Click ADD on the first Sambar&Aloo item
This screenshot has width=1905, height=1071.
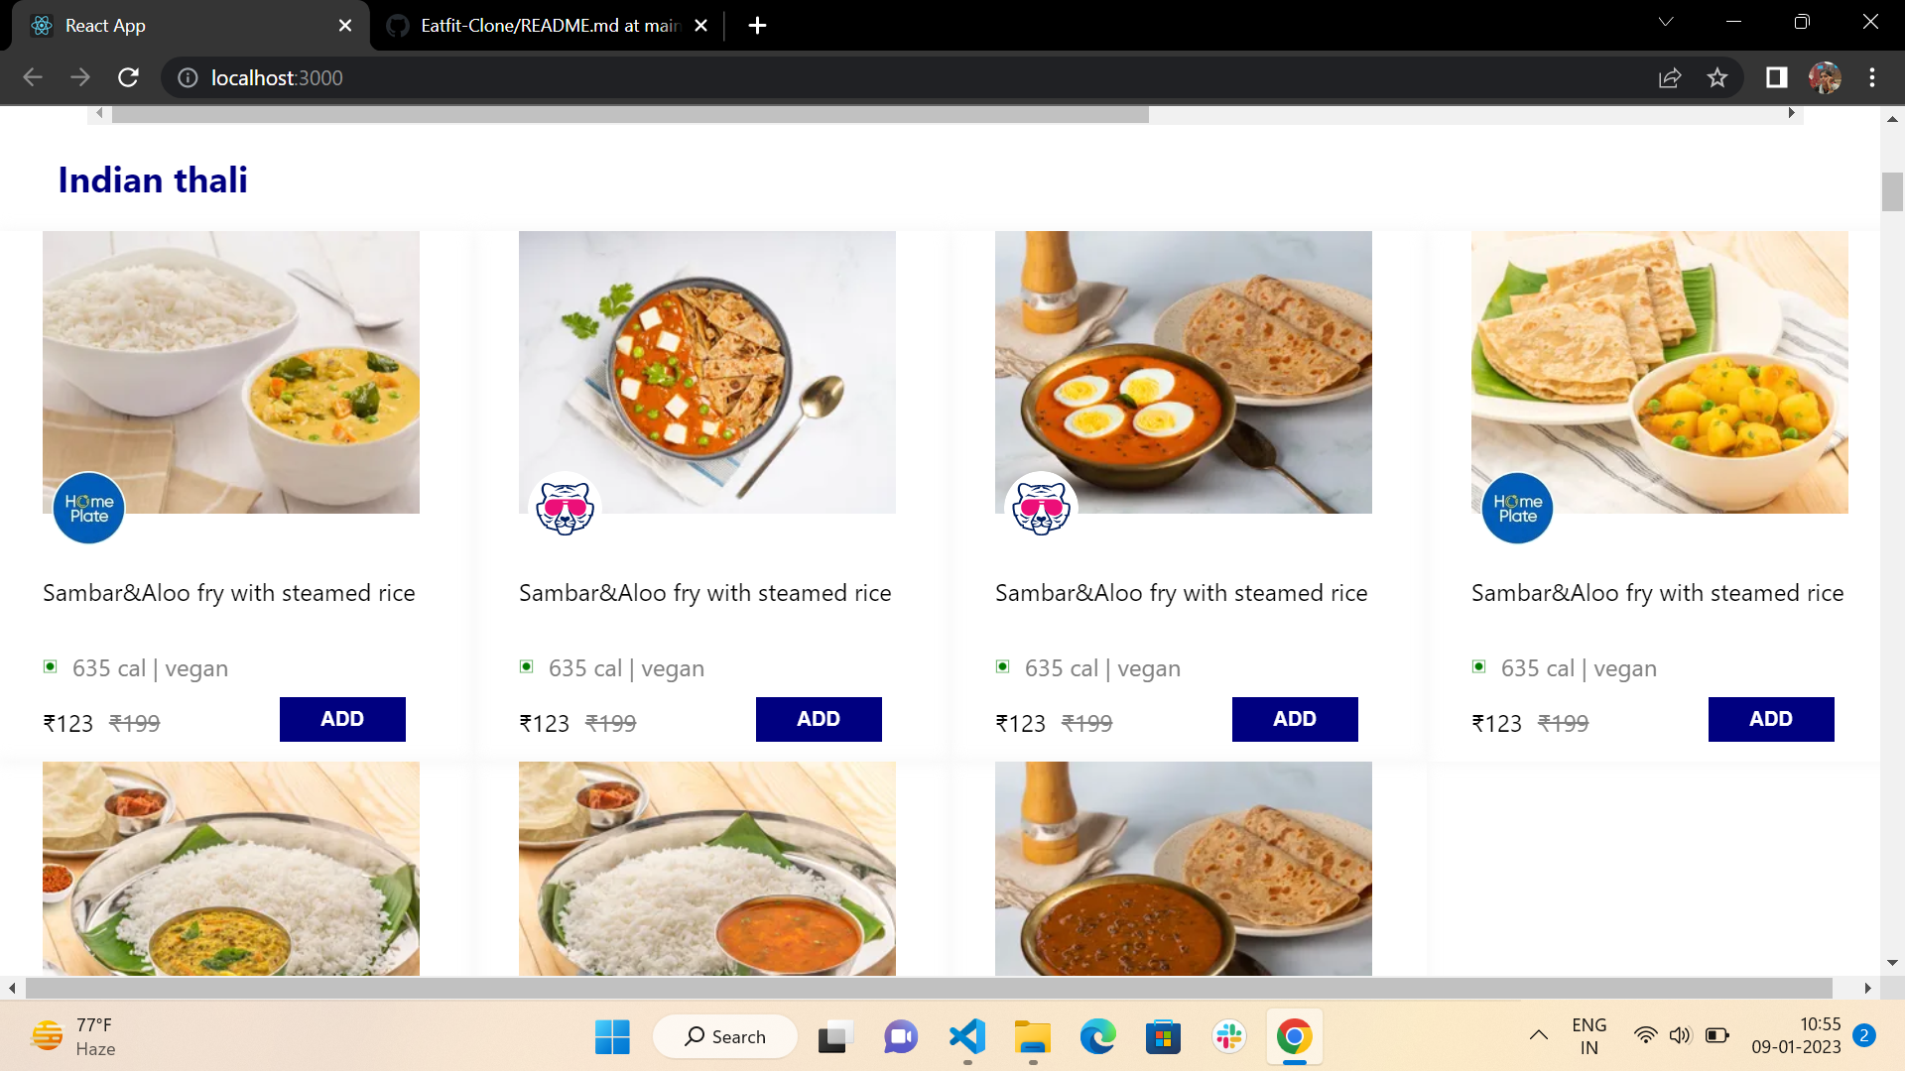(x=341, y=718)
